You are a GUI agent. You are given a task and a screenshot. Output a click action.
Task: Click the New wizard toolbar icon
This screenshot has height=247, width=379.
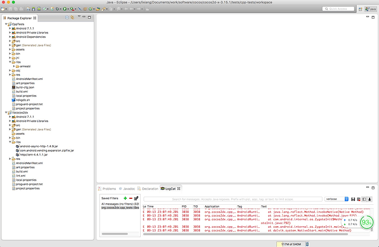click(x=2, y=9)
